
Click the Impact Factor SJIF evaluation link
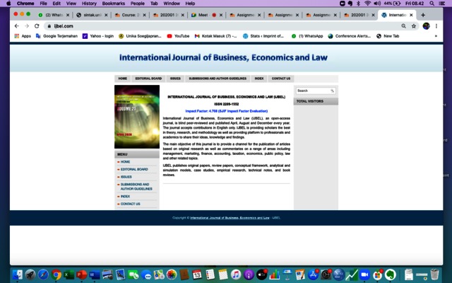click(226, 110)
